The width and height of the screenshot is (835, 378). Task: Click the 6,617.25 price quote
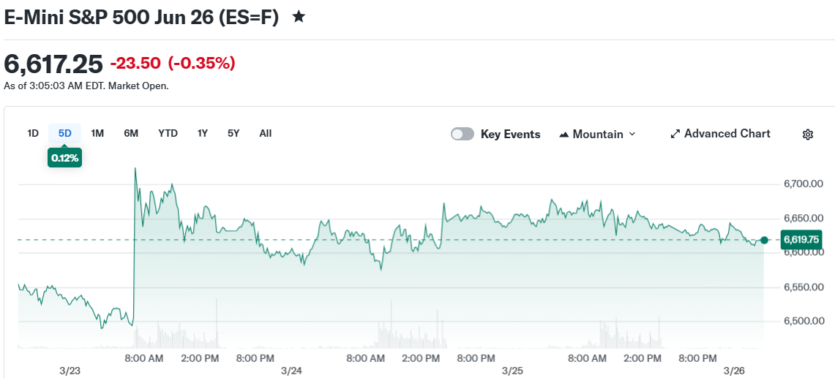coord(53,64)
